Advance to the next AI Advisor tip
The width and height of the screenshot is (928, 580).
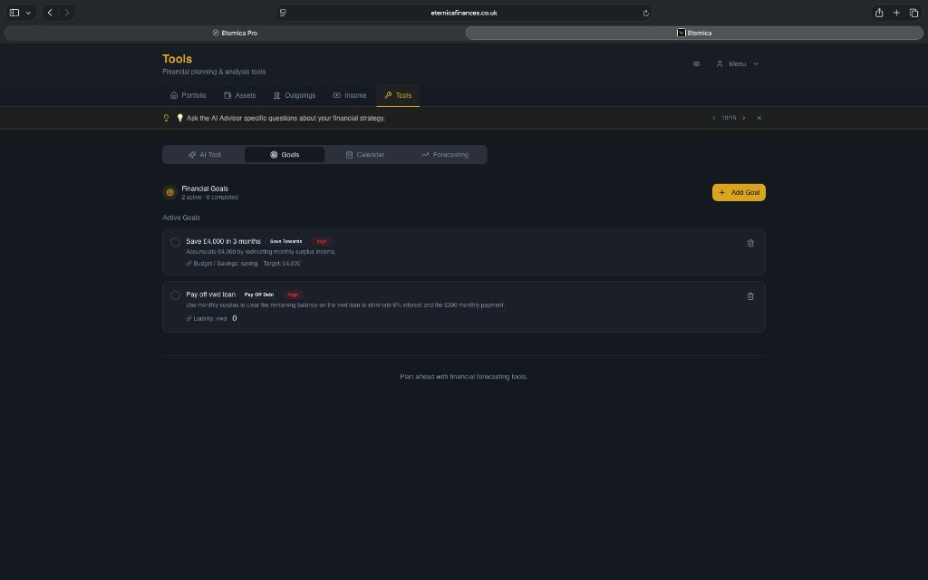744,117
